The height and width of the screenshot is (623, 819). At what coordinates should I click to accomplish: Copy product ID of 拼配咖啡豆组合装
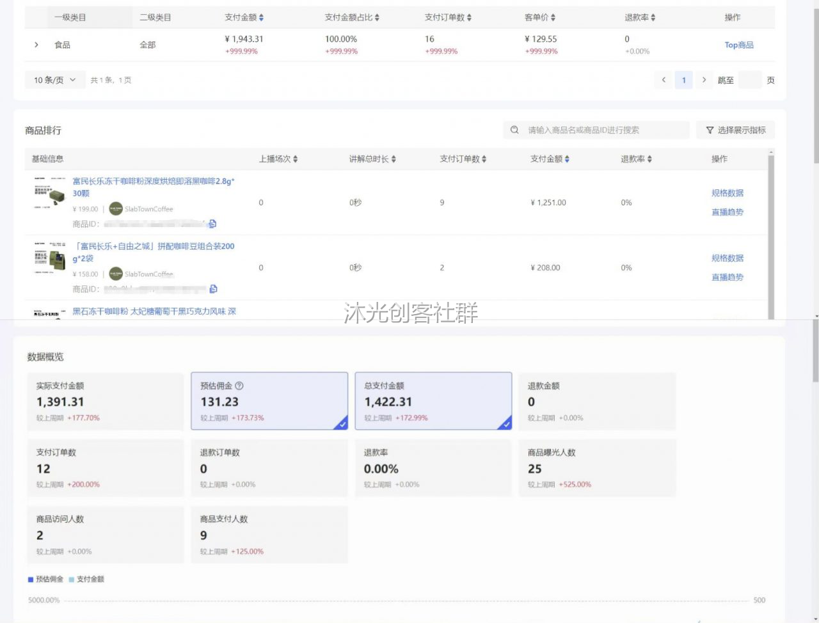tap(213, 289)
